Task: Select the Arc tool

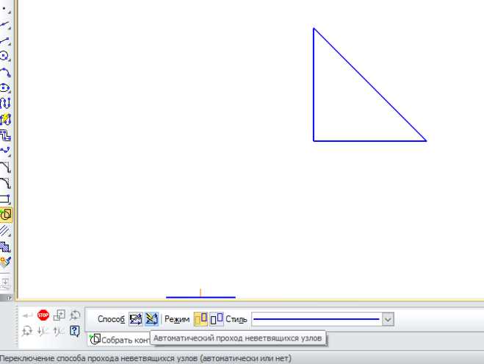Action: point(5,72)
